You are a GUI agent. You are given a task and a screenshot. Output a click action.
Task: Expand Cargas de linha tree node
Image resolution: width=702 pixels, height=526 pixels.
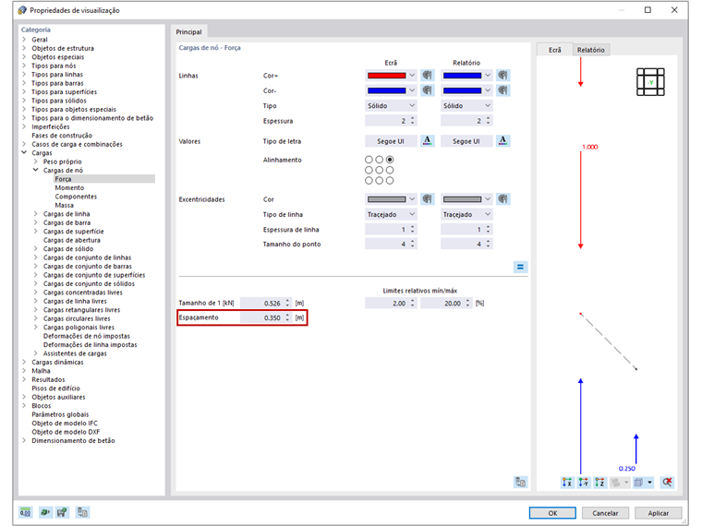tap(36, 214)
